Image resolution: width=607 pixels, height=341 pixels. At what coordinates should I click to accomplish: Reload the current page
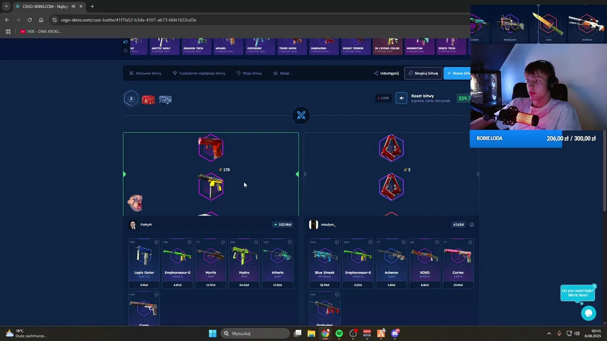[x=29, y=20]
